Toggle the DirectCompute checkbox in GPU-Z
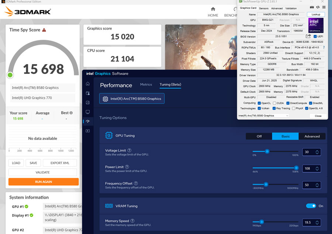Image resolution: width=332 pixels, height=234 pixels. pos(288,103)
